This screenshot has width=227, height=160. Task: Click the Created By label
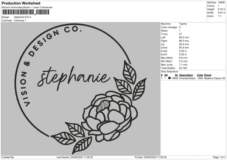(x=8, y=157)
